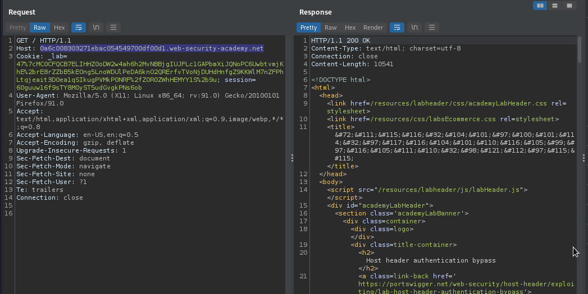The height and width of the screenshot is (294, 588).
Task: Click 'Content-Length: 10541' response header
Action: tap(352, 64)
